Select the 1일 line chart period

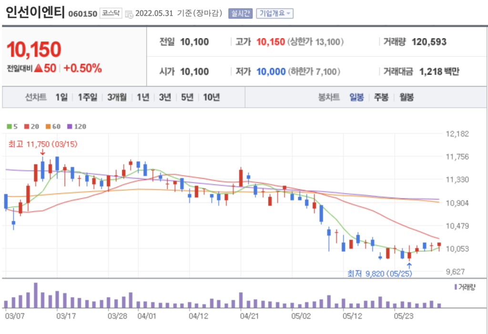click(x=61, y=97)
